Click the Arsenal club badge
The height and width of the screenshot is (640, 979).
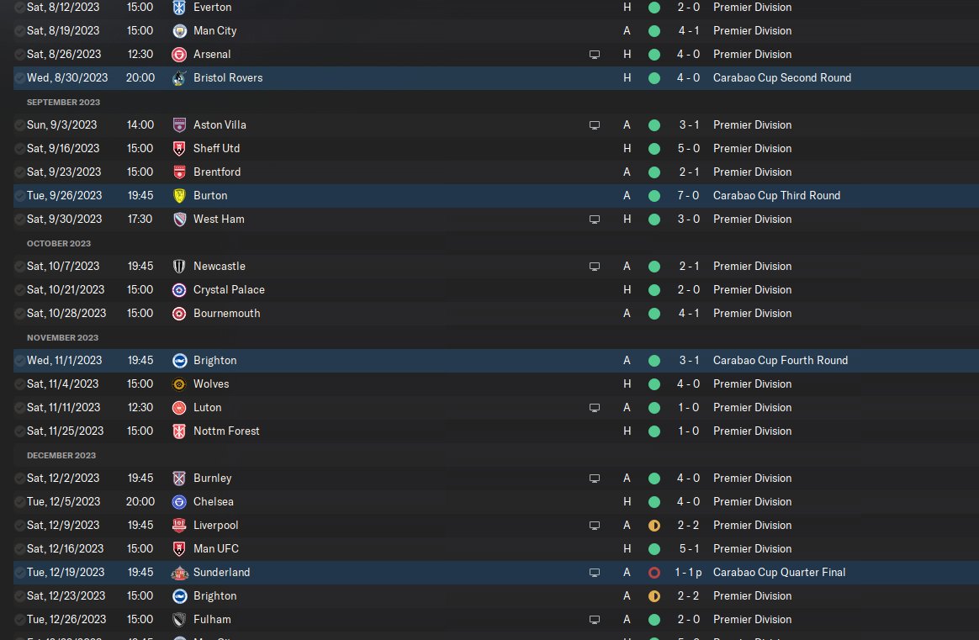pos(178,54)
